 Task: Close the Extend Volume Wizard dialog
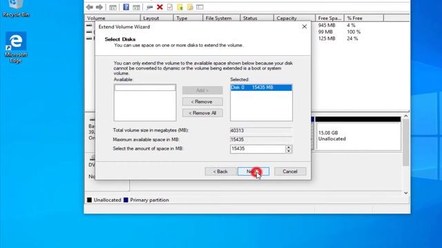click(305, 26)
